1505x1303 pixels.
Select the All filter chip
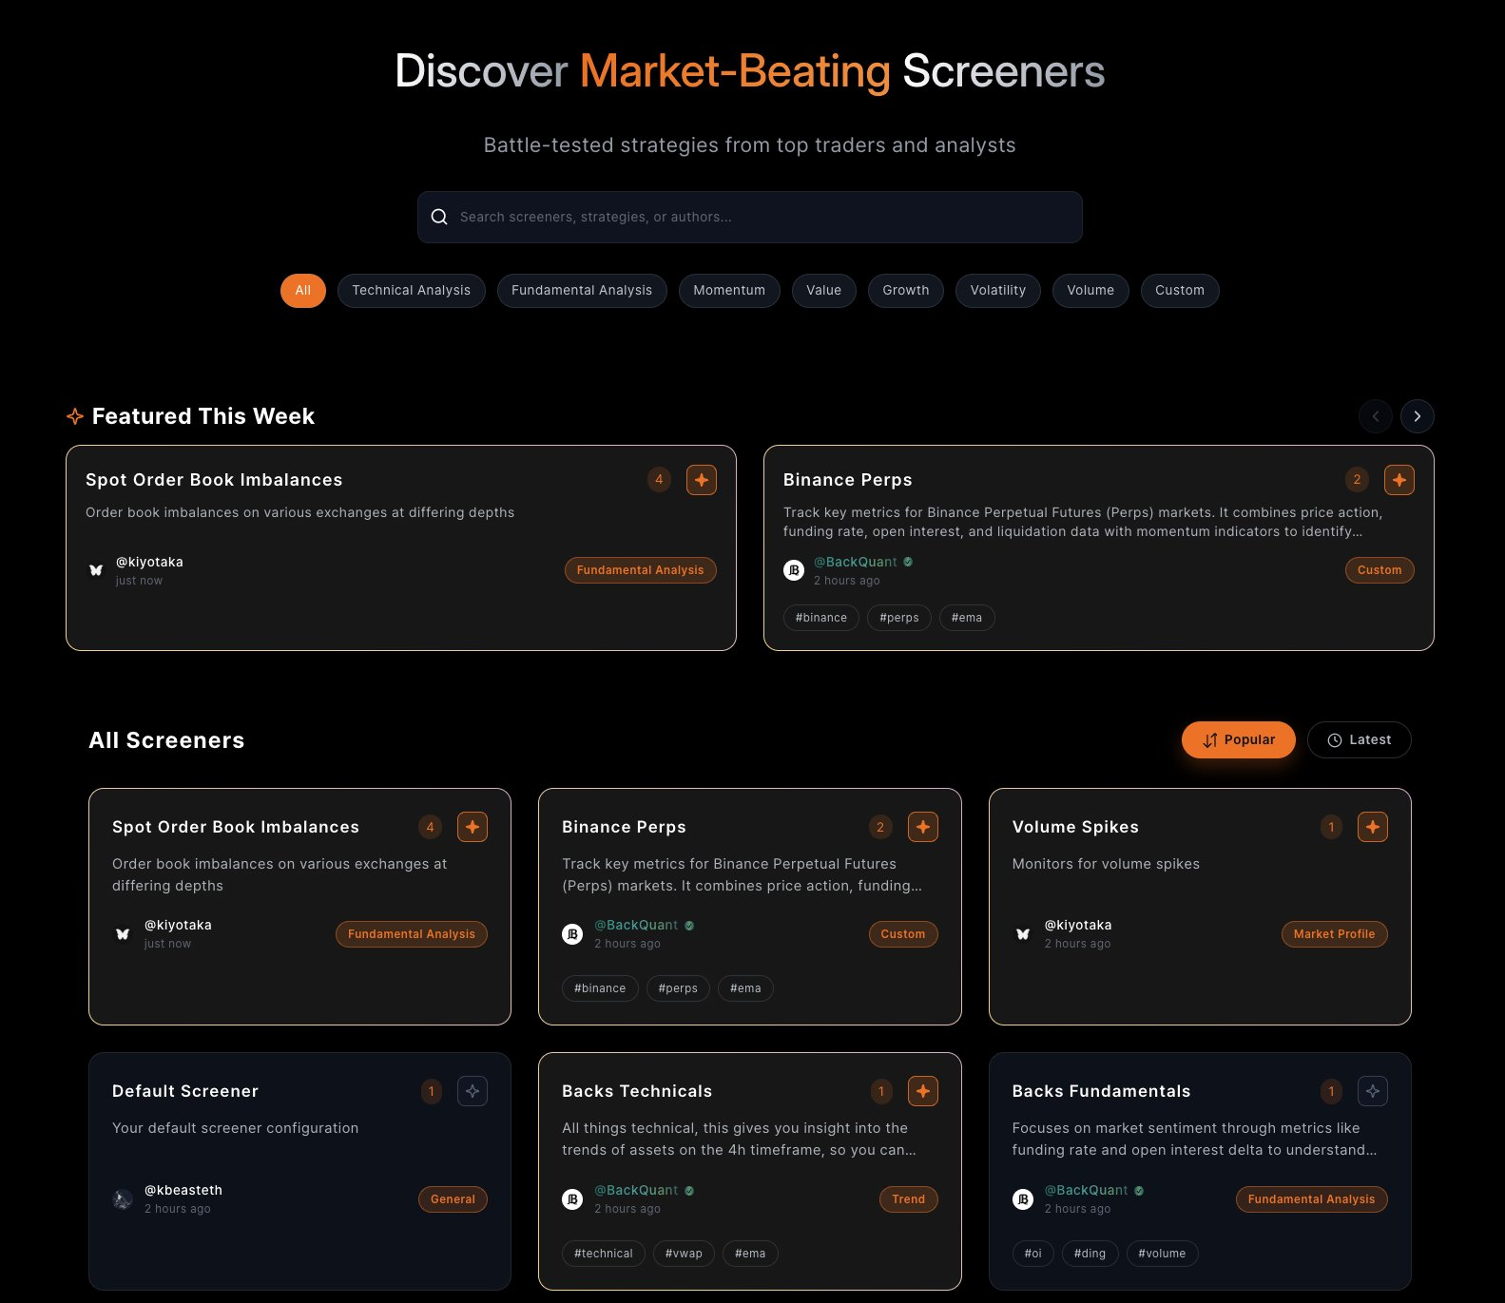(303, 291)
